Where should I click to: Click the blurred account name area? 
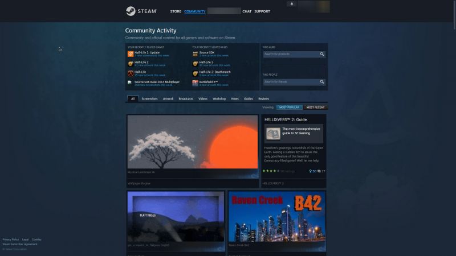(314, 7)
